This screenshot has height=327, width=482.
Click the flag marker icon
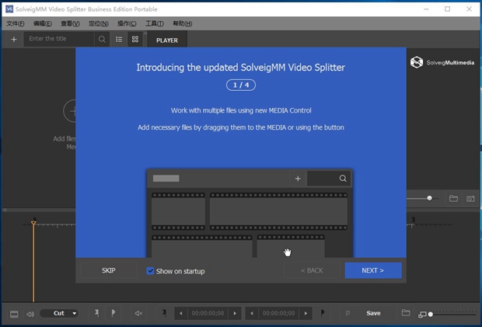(114, 313)
